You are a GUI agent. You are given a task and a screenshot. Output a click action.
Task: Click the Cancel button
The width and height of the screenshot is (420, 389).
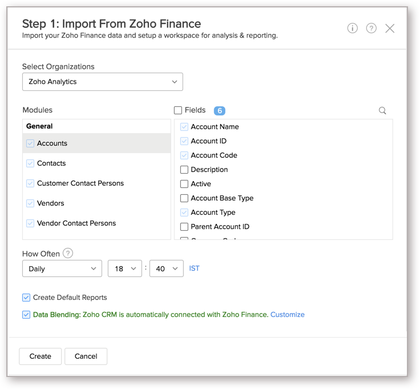click(x=86, y=356)
